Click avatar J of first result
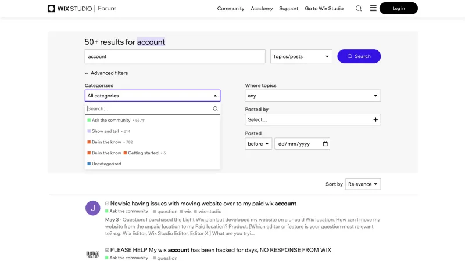The image size is (465, 261). (x=93, y=208)
